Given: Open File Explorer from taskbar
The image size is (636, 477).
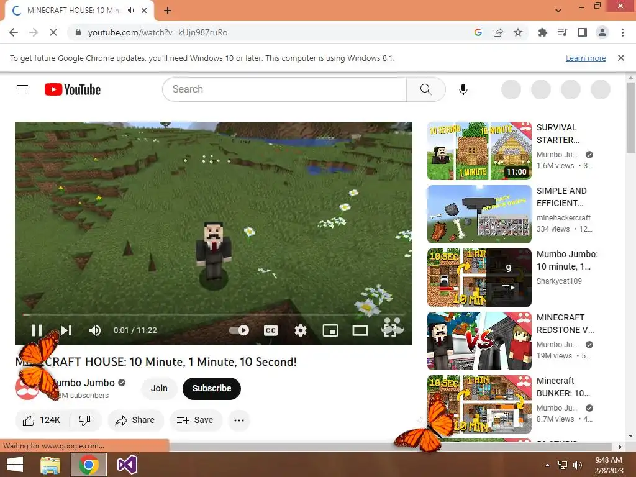Looking at the screenshot, I should (x=50, y=465).
